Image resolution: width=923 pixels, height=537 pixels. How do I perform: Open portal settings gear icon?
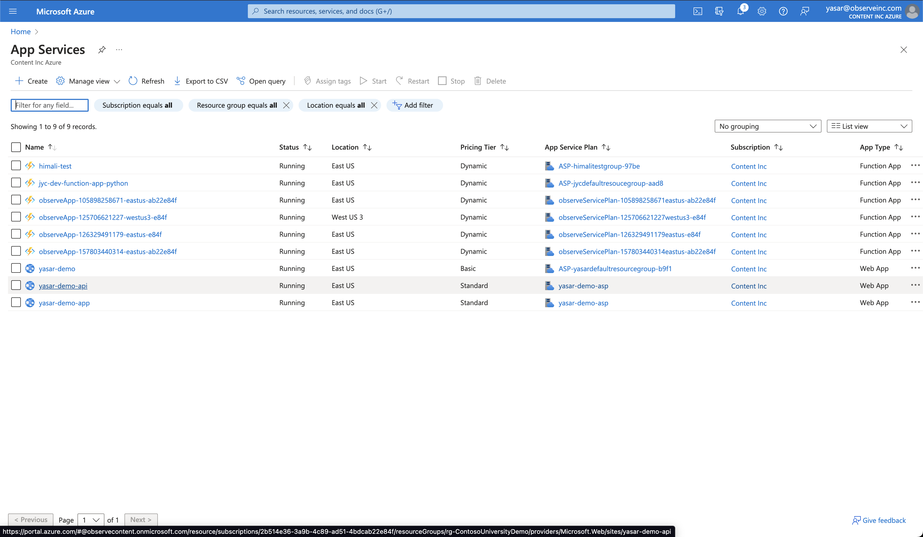tap(762, 11)
